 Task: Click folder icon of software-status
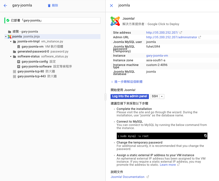[x=14, y=57]
